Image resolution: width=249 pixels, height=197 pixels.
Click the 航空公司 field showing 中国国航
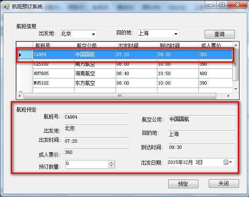[x=202, y=119]
